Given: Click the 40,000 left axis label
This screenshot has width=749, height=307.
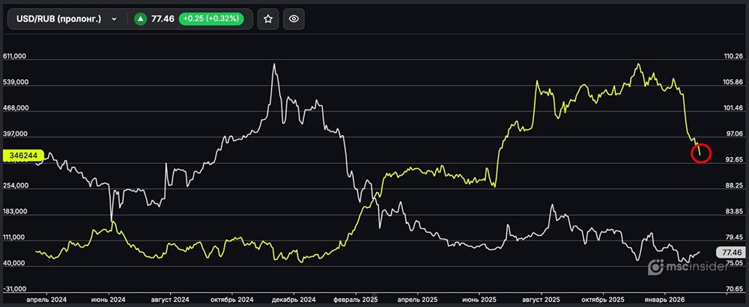Looking at the screenshot, I should tap(14, 263).
